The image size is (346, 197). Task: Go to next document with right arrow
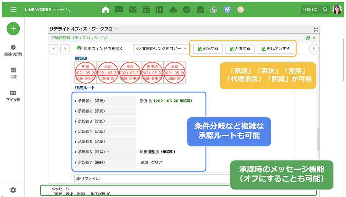pos(65,49)
